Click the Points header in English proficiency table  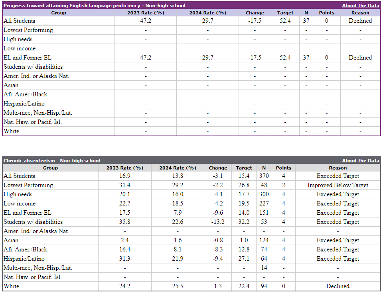(327, 13)
